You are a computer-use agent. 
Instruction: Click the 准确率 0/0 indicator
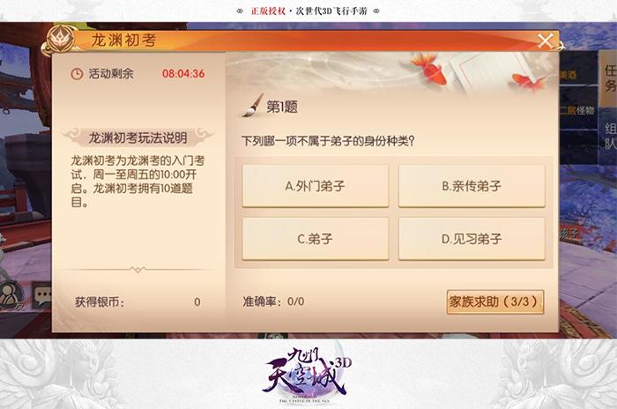(x=273, y=301)
